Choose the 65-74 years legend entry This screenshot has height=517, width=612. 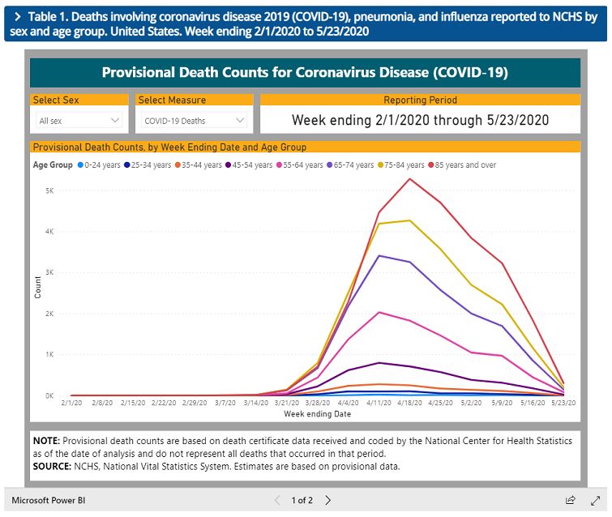click(x=352, y=165)
